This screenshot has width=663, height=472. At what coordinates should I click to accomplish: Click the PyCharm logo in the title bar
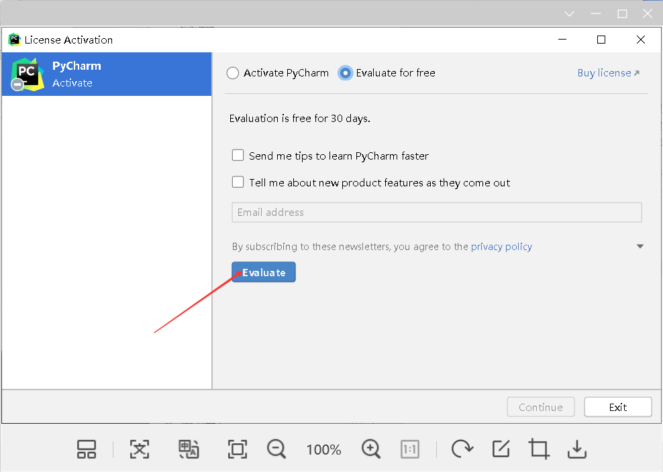(x=14, y=40)
